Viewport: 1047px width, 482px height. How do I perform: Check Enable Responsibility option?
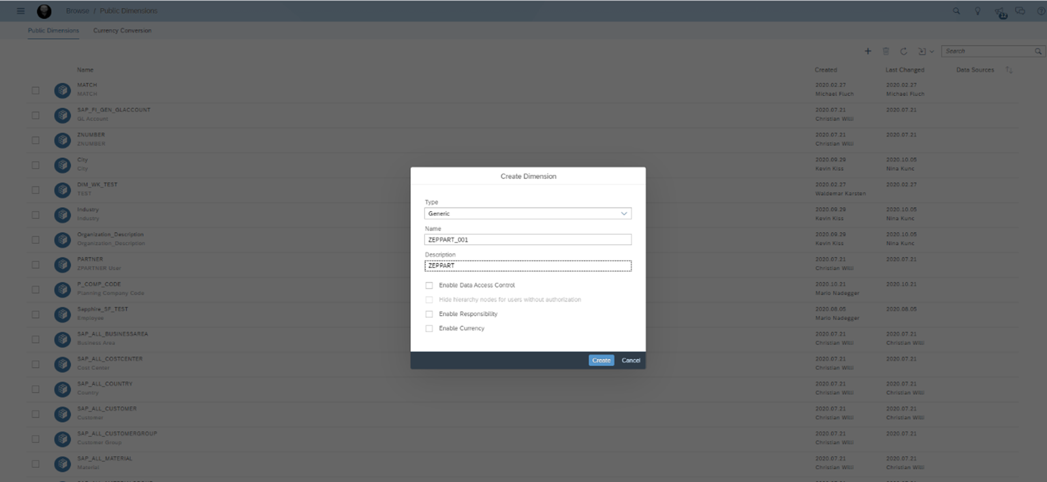pyautogui.click(x=429, y=314)
